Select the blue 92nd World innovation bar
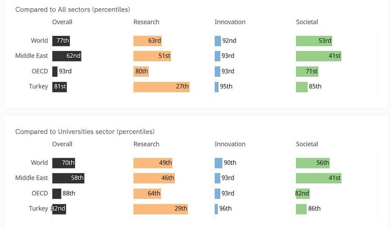Image resolution: width=391 pixels, height=229 pixels. point(218,41)
